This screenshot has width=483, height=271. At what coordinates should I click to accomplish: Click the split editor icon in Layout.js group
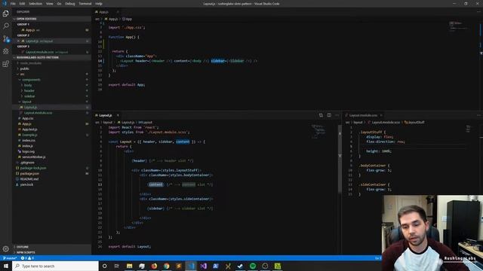point(329,115)
